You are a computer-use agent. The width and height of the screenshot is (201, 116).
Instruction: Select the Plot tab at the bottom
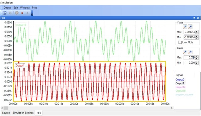(x=39, y=113)
